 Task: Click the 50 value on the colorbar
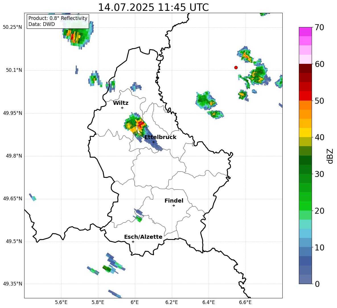click(319, 101)
